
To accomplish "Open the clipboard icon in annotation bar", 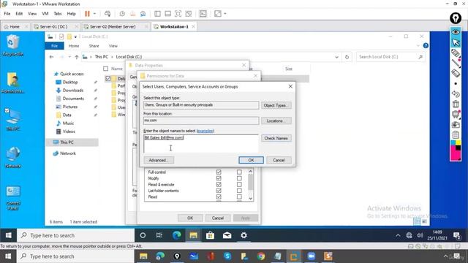I will (x=456, y=134).
